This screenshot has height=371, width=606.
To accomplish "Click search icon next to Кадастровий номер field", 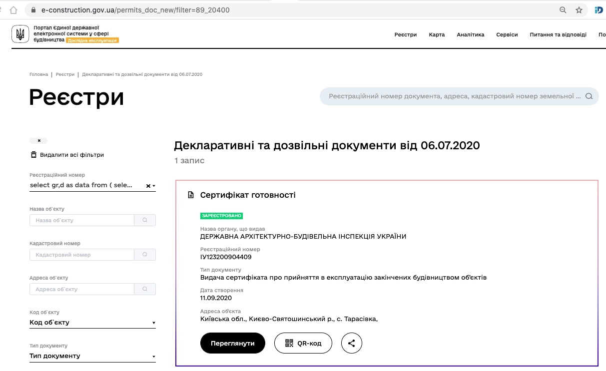I will [x=145, y=255].
